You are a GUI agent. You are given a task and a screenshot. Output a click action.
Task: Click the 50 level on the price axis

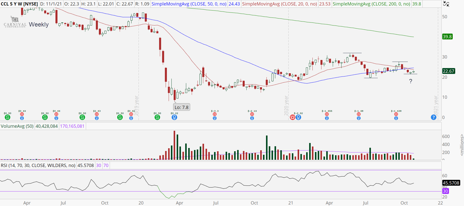click(445, 17)
